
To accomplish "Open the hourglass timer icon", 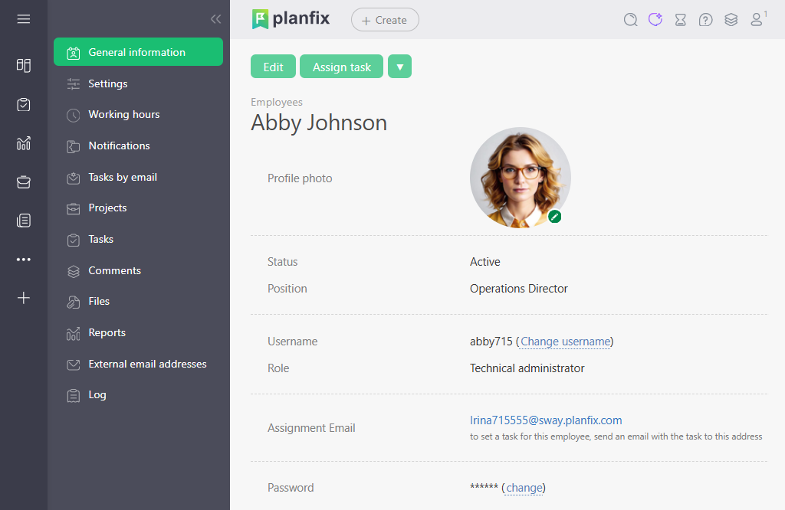I will [681, 19].
